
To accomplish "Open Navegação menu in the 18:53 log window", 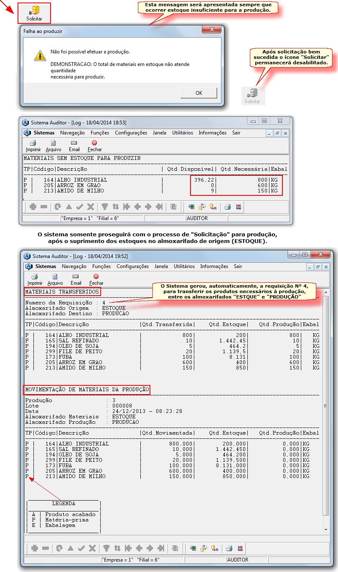I will coord(72,133).
